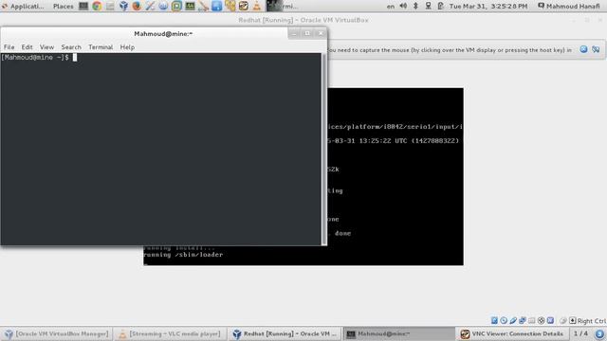Launch Firefox from top panel
The width and height of the screenshot is (607, 341).
coord(137,6)
